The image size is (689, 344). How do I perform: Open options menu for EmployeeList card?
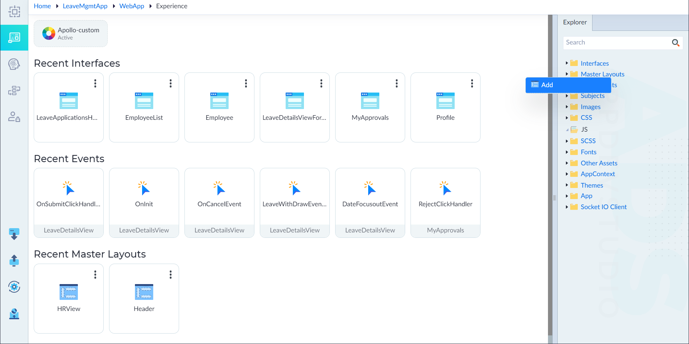[170, 83]
